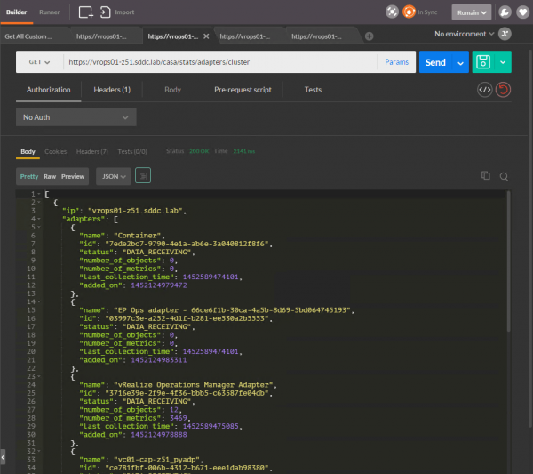Open the response Tests (0/0) tab
This screenshot has height=474, width=533.
132,151
